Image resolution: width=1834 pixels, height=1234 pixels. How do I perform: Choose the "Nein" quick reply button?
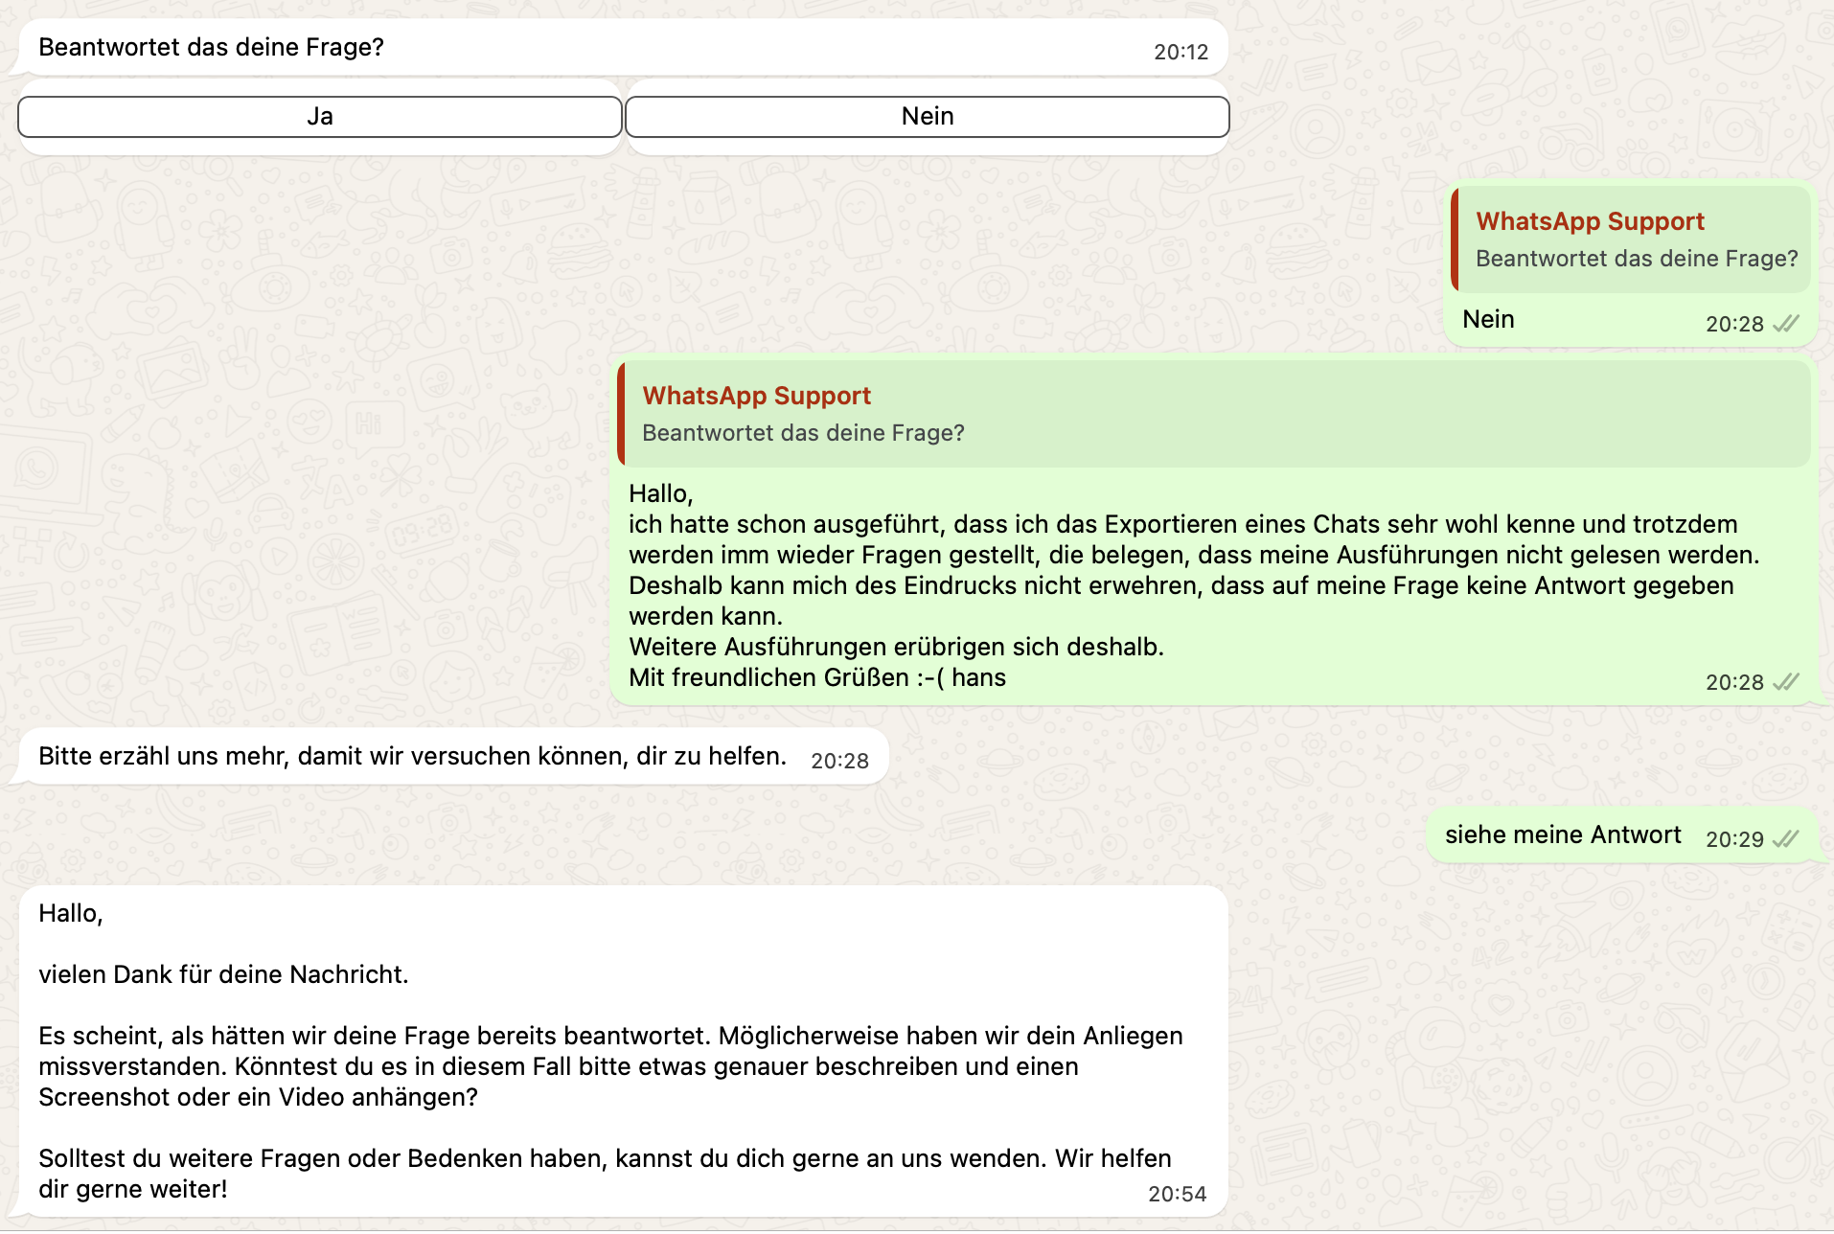pyautogui.click(x=928, y=117)
